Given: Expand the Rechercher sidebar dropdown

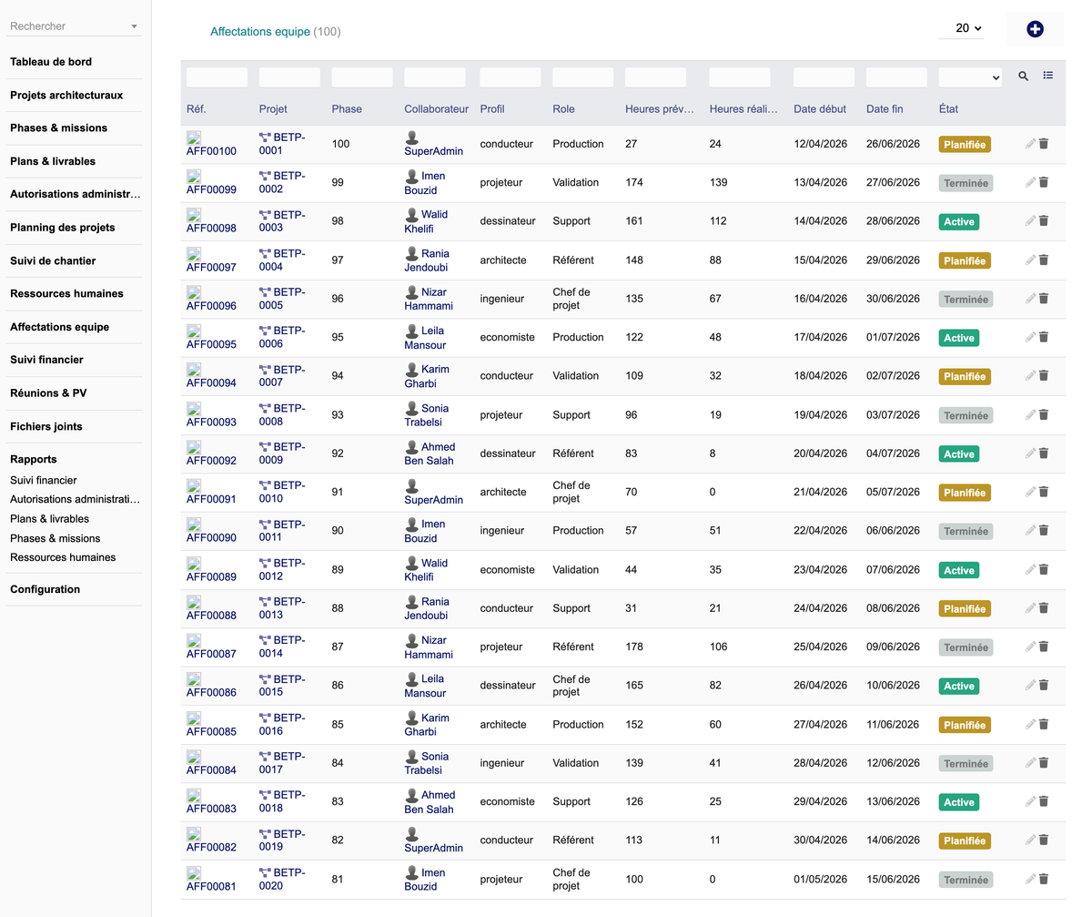Looking at the screenshot, I should pos(74,26).
